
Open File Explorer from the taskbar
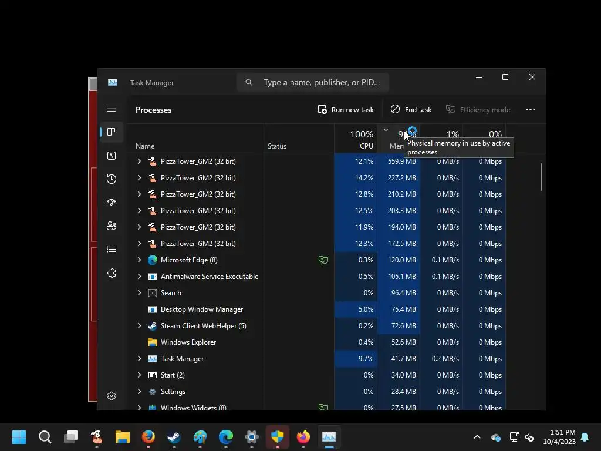pos(123,437)
